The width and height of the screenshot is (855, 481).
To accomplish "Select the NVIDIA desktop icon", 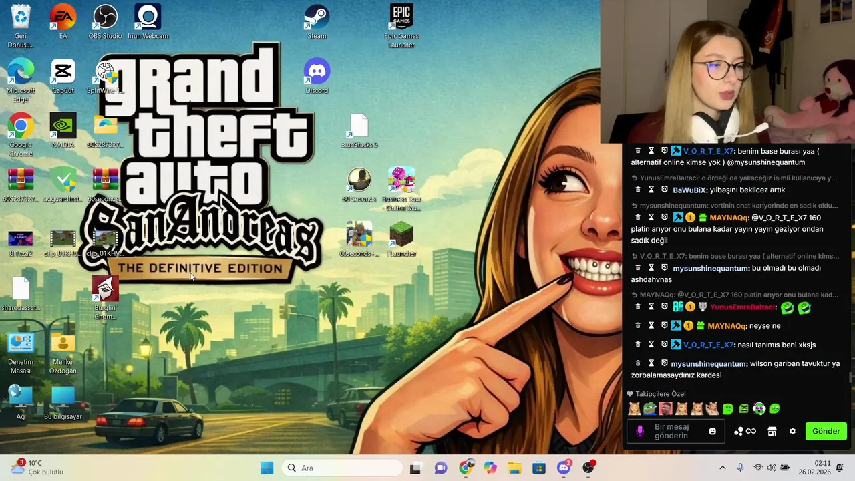I will [63, 130].
